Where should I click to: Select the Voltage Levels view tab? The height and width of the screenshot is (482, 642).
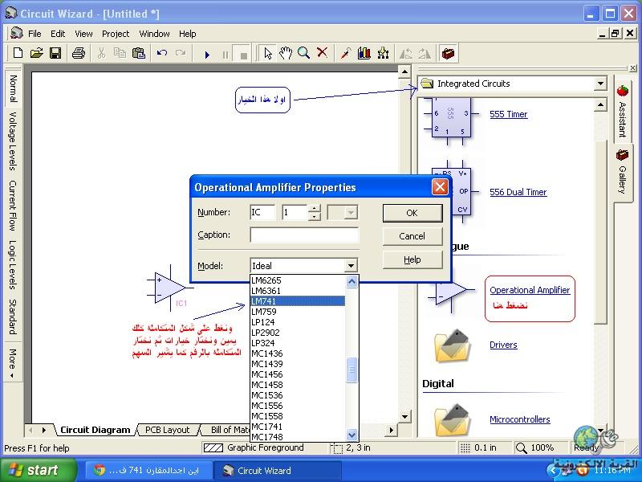[x=13, y=141]
